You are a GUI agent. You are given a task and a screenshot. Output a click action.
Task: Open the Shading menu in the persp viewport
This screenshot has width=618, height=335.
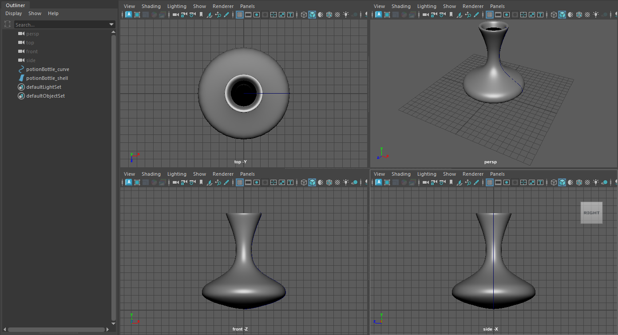[x=401, y=6]
